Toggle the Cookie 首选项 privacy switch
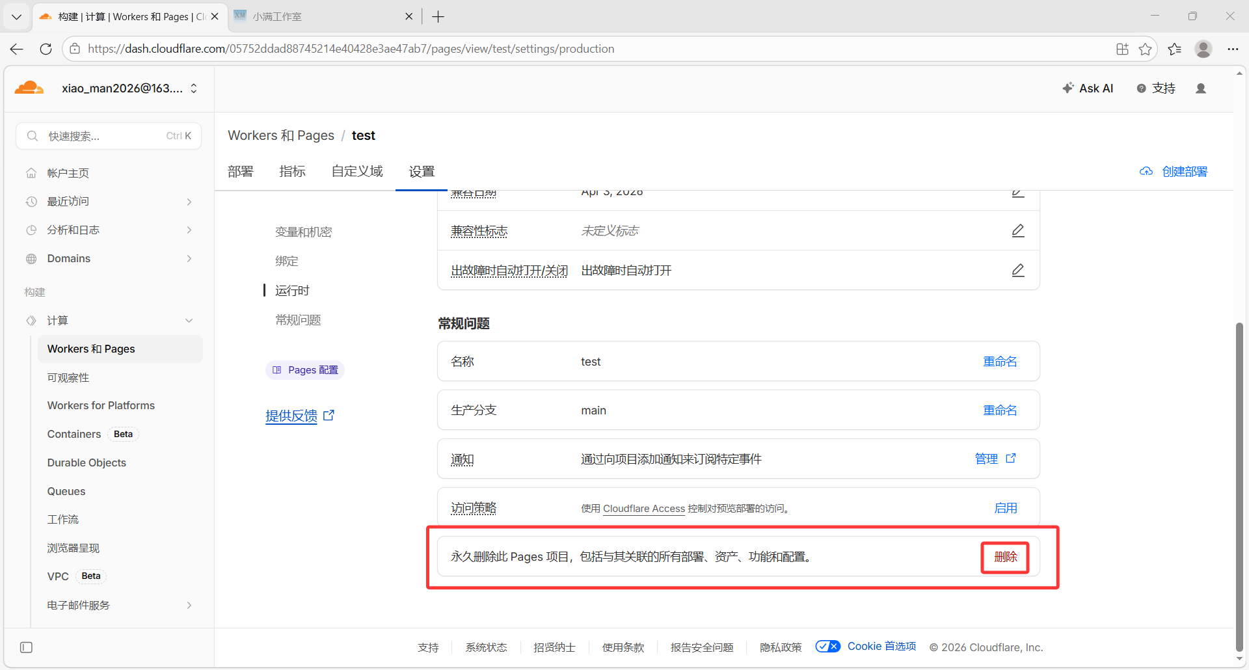This screenshot has width=1249, height=670. 827,646
